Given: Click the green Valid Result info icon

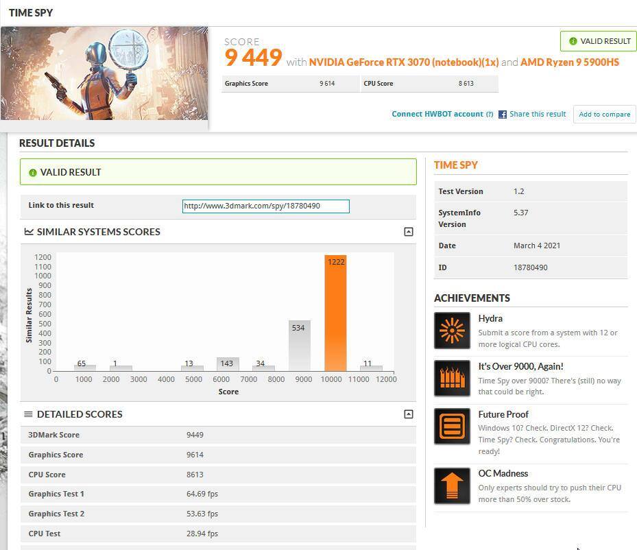Looking at the screenshot, I should coord(32,173).
